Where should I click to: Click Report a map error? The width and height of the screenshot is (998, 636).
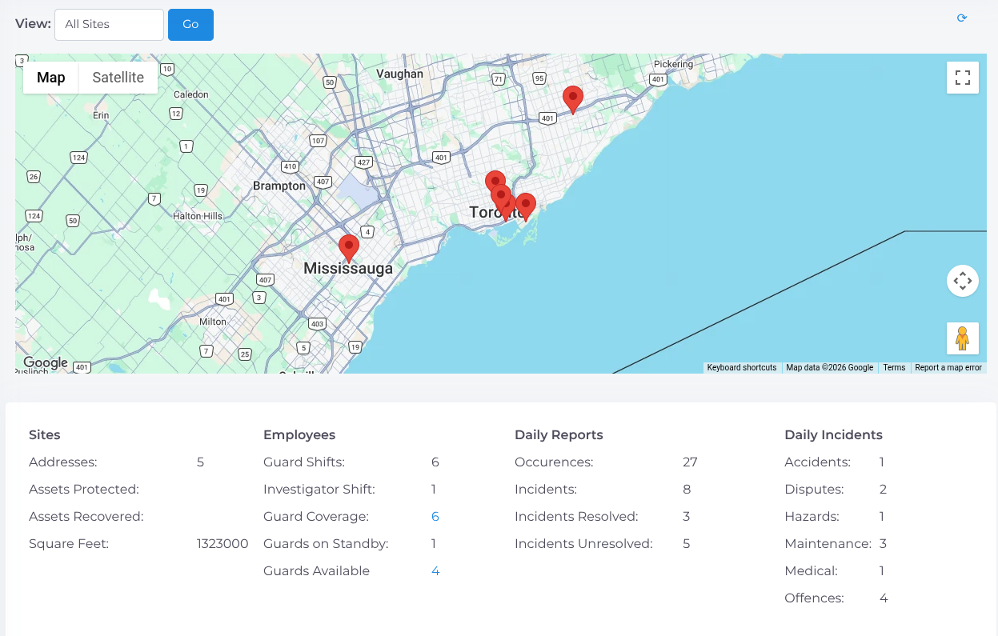coord(948,368)
